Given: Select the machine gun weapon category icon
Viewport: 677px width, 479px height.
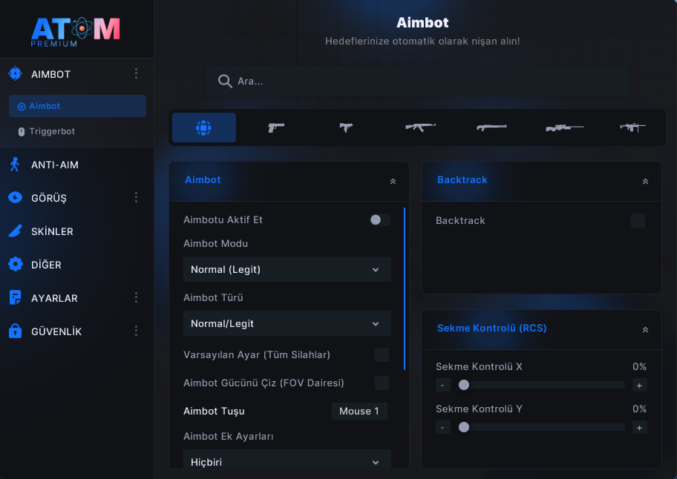Looking at the screenshot, I should point(632,128).
